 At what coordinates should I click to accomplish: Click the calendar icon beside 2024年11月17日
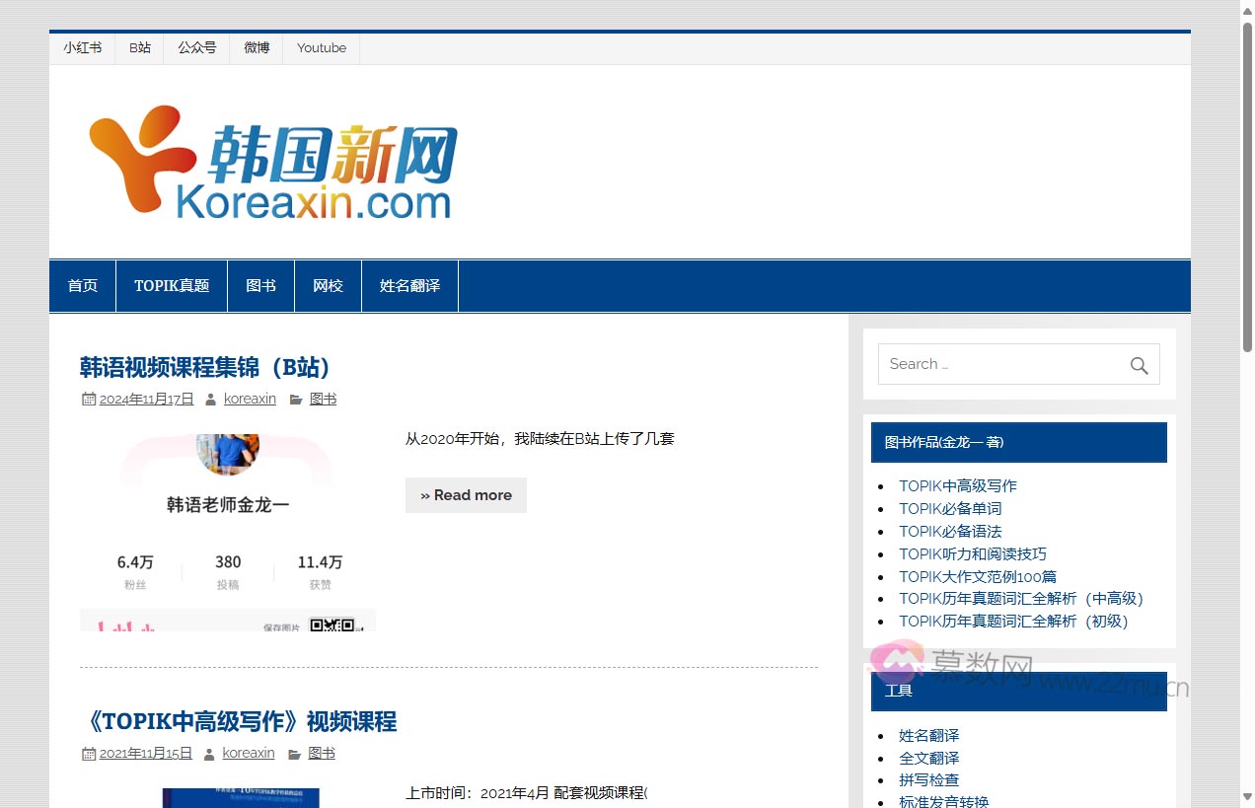coord(89,400)
